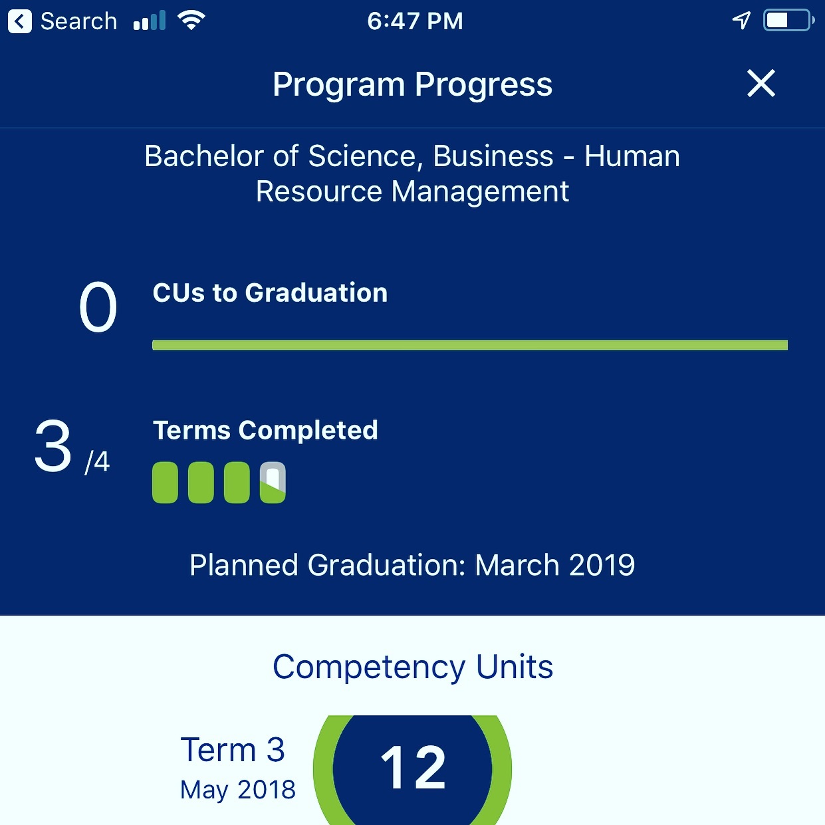
Task: Tap the third completed term block
Action: tap(237, 483)
